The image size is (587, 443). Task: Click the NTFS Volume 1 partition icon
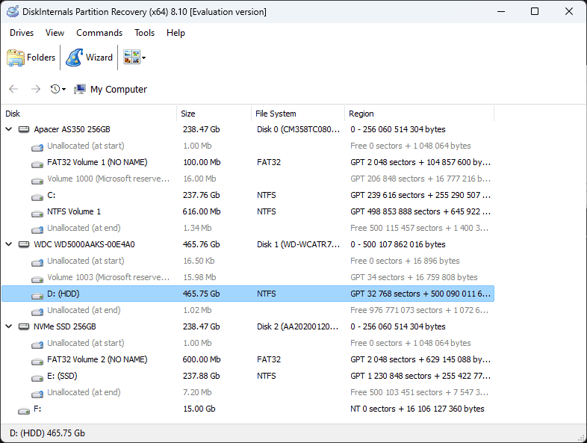(x=37, y=213)
